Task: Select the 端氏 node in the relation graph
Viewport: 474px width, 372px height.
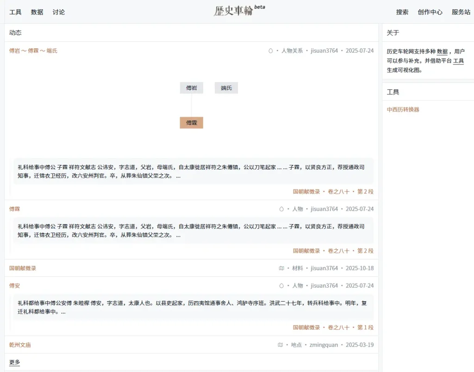Action: click(x=226, y=88)
